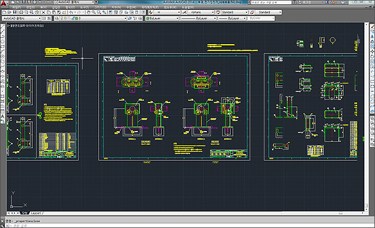Click Save icon in Standard toolbar
The width and height of the screenshot is (375, 228).
point(14,12)
